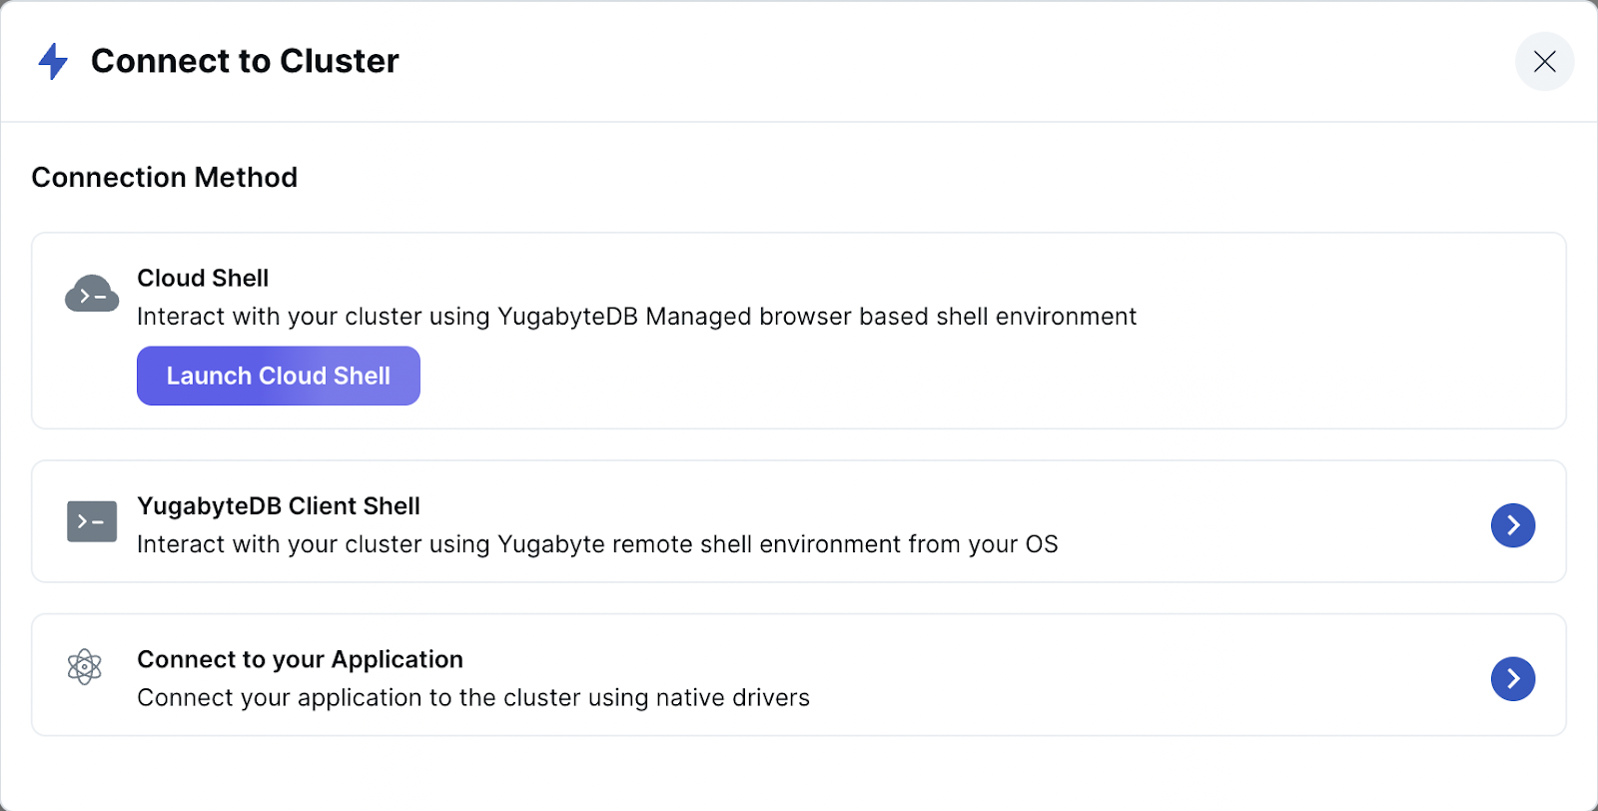
Task: Click the Cloud Shell browser-based shell description
Action: pos(636,317)
